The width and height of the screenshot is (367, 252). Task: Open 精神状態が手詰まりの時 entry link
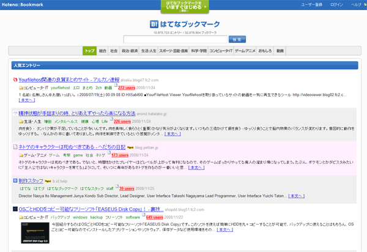click(x=77, y=114)
